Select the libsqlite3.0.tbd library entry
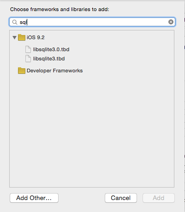The height and width of the screenshot is (212, 185). [51, 49]
